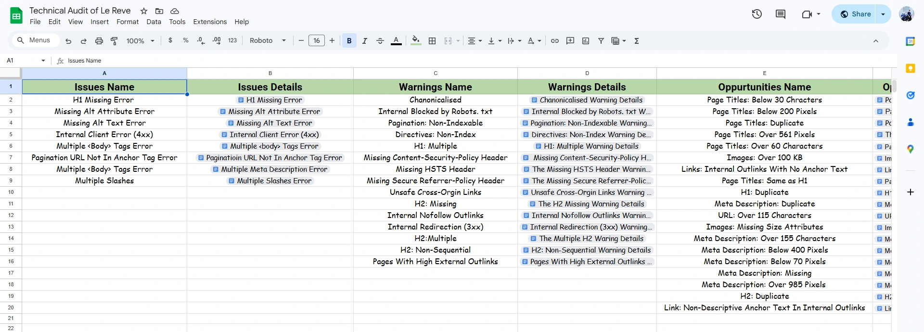Screen dimensions: 924x332
Task: Open the fill color picker
Action: pyautogui.click(x=416, y=41)
